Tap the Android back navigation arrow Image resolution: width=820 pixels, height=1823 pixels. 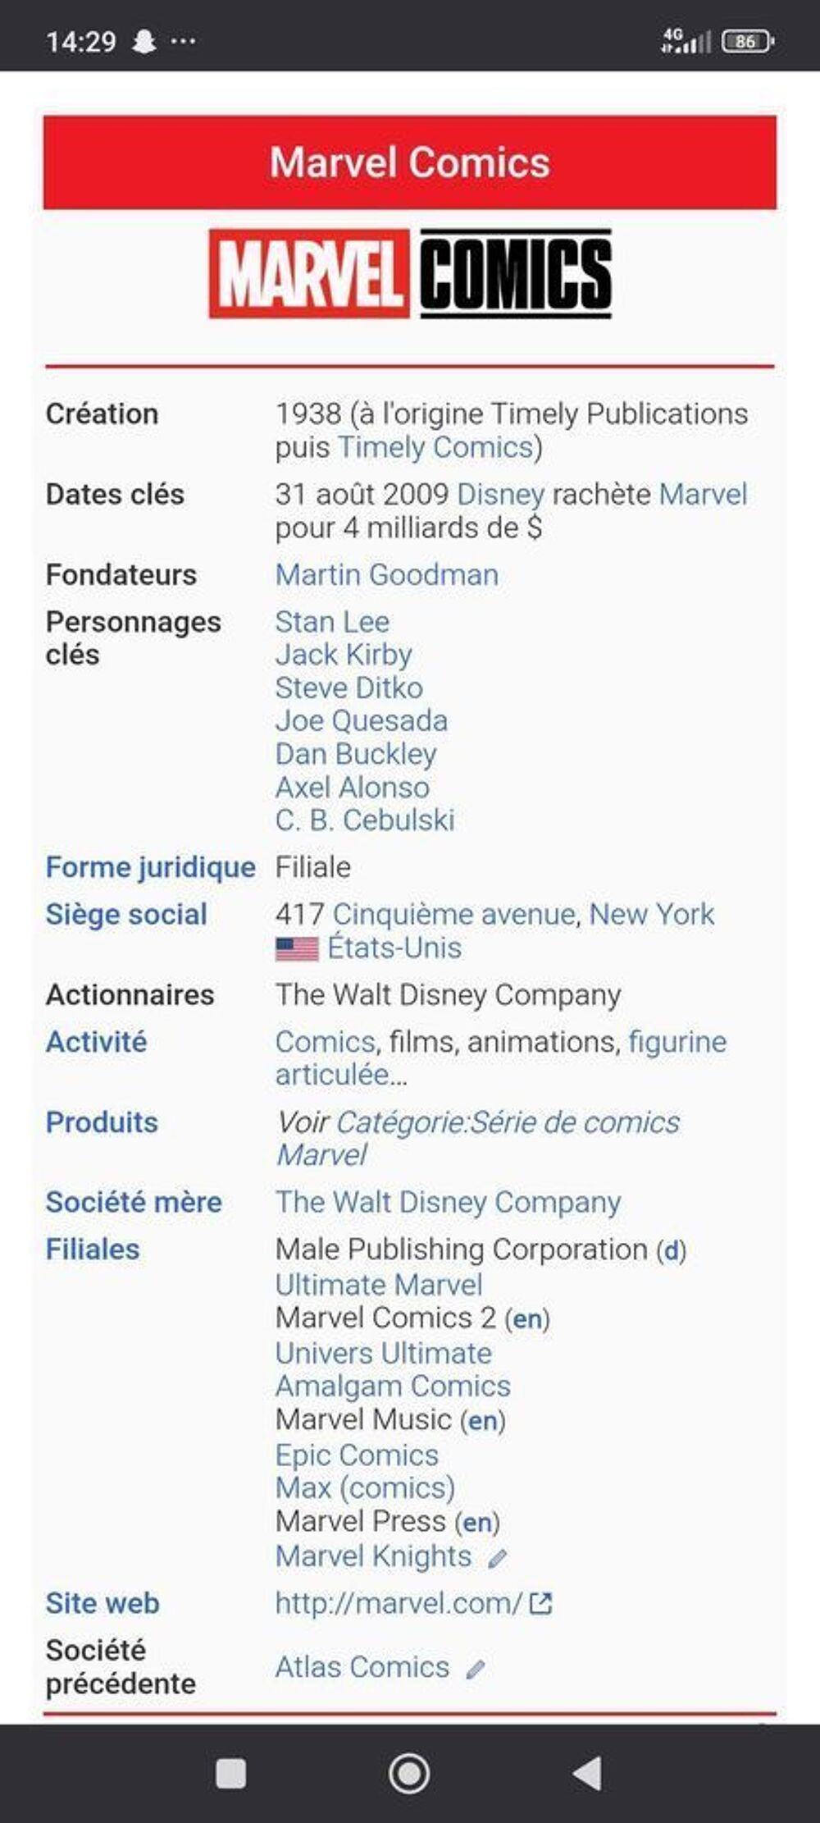(x=588, y=1773)
